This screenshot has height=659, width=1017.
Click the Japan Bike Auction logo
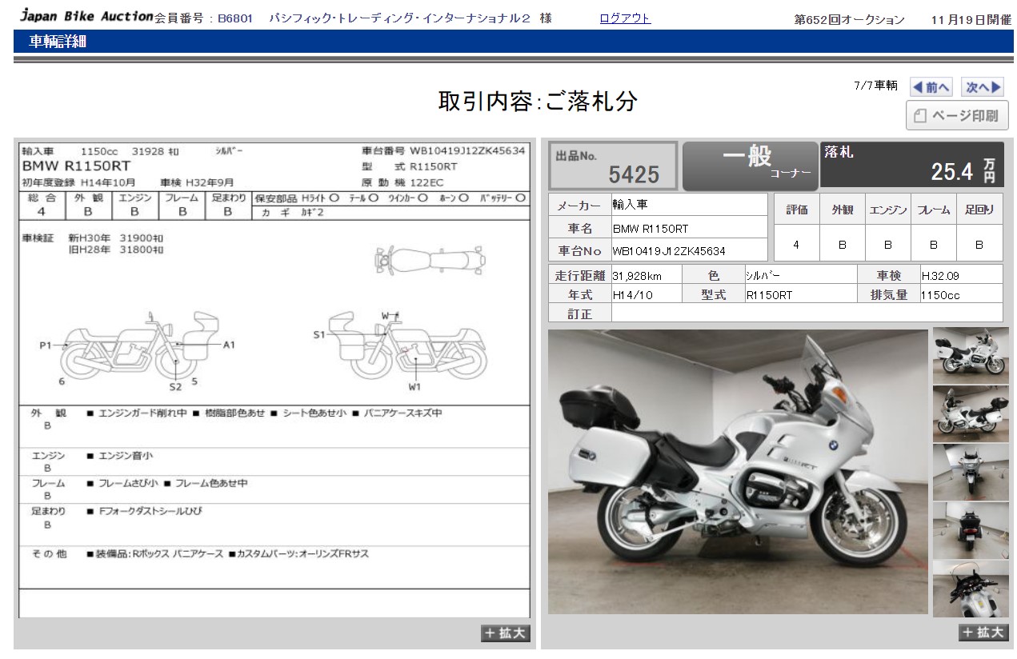(86, 15)
